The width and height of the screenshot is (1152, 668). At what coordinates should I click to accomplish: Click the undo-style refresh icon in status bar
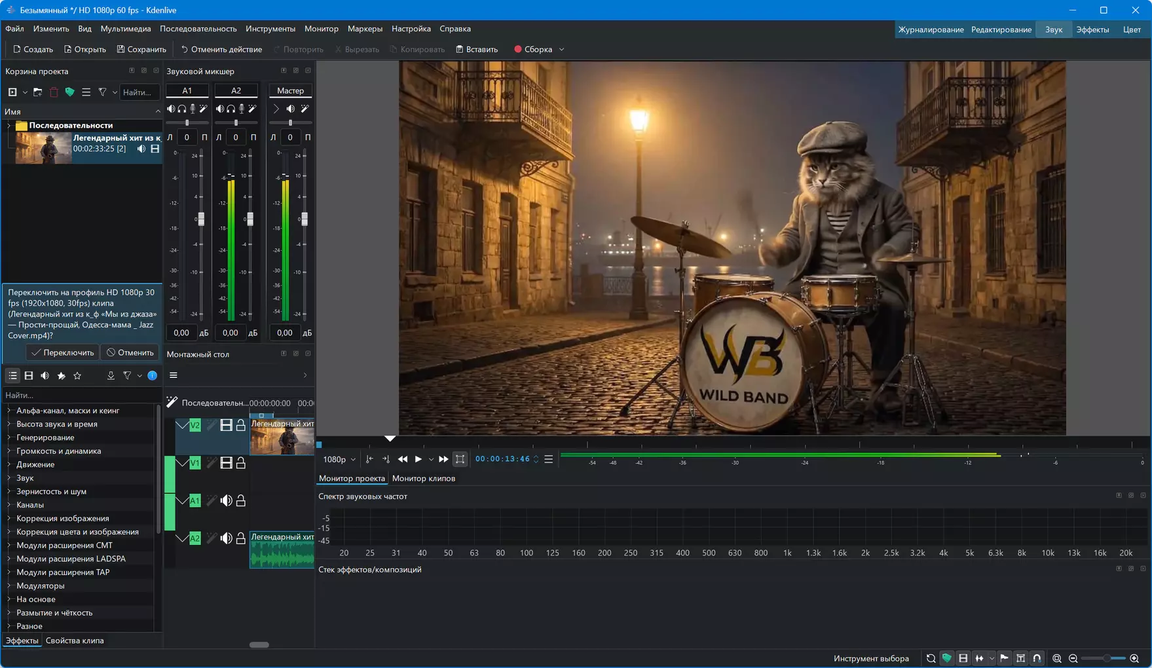pos(931,658)
